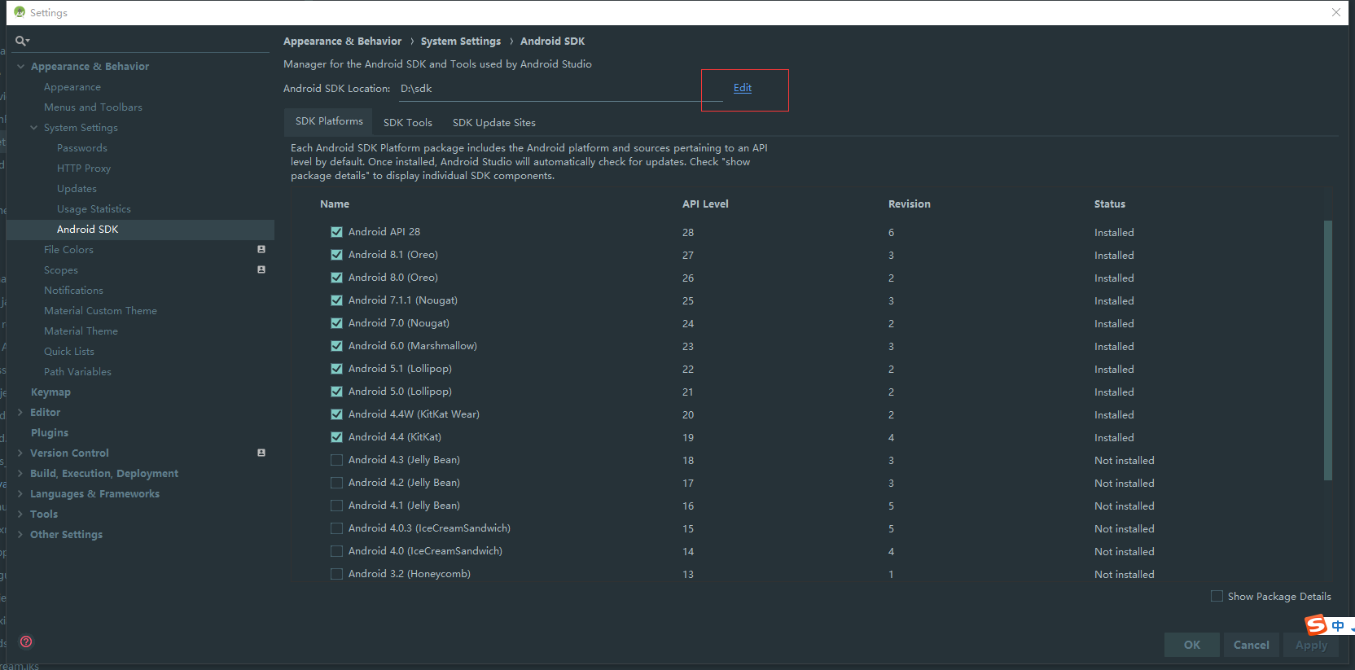This screenshot has width=1355, height=670.
Task: Click the OK button
Action: 1192,645
